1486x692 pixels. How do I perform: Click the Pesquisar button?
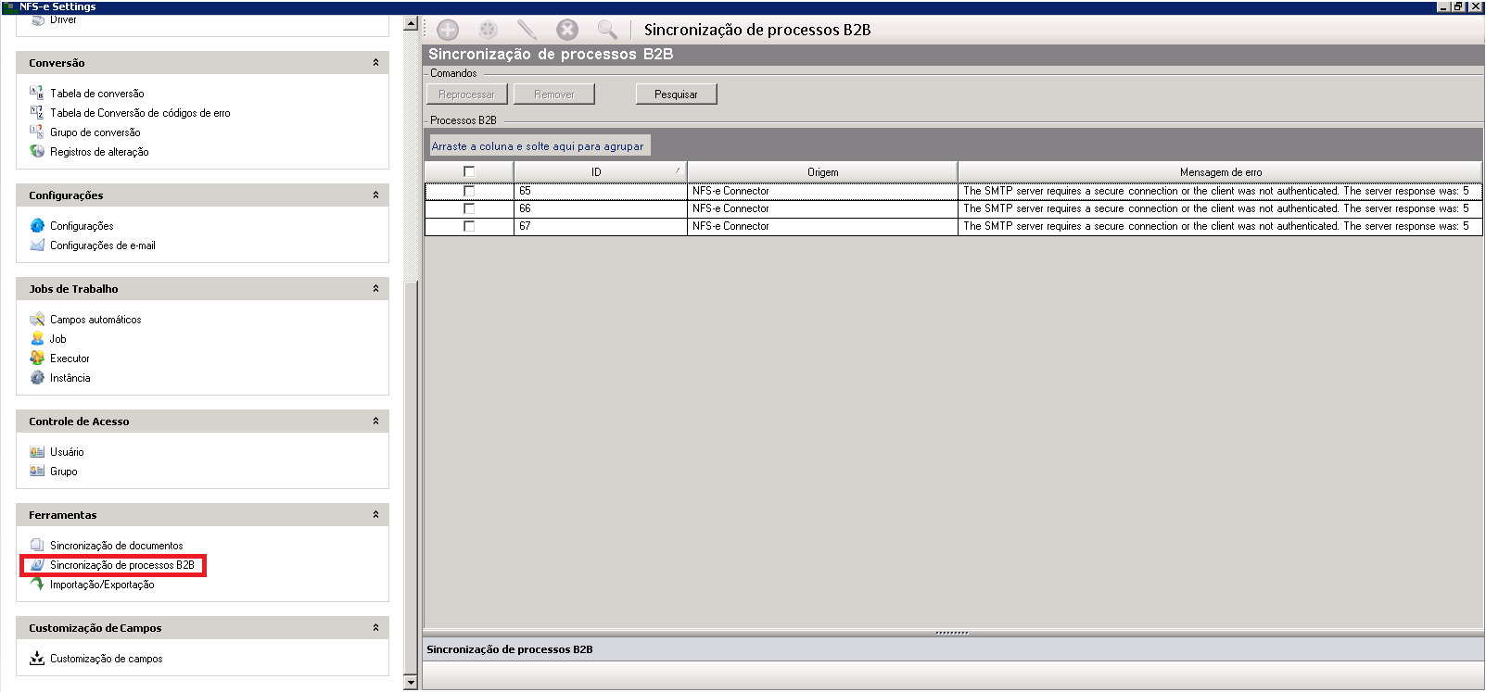pyautogui.click(x=676, y=94)
